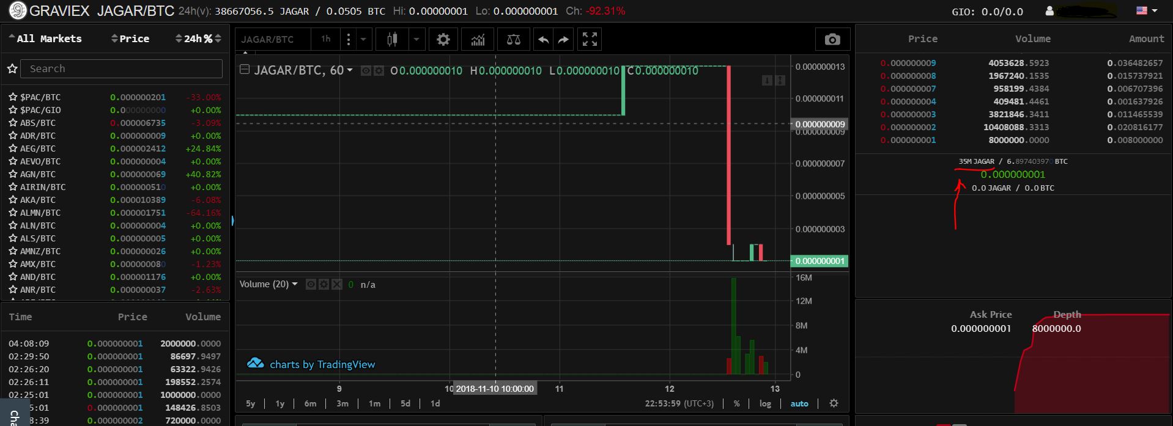Toggle fullscreen chart mode icon
The width and height of the screenshot is (1173, 426).
(590, 40)
